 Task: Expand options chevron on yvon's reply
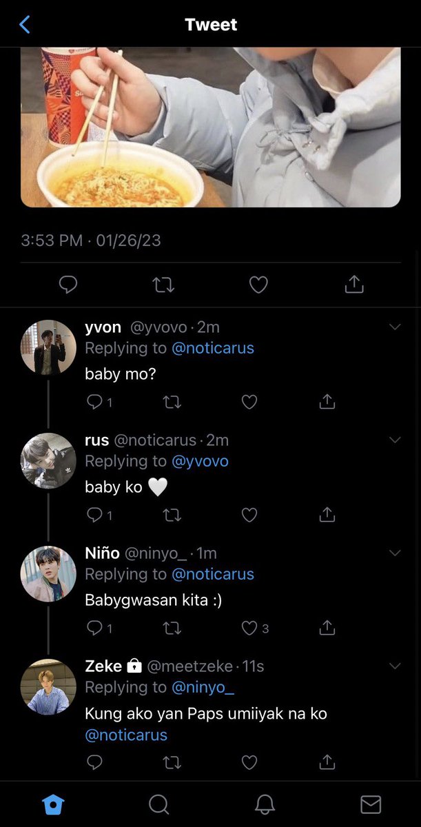(x=395, y=327)
